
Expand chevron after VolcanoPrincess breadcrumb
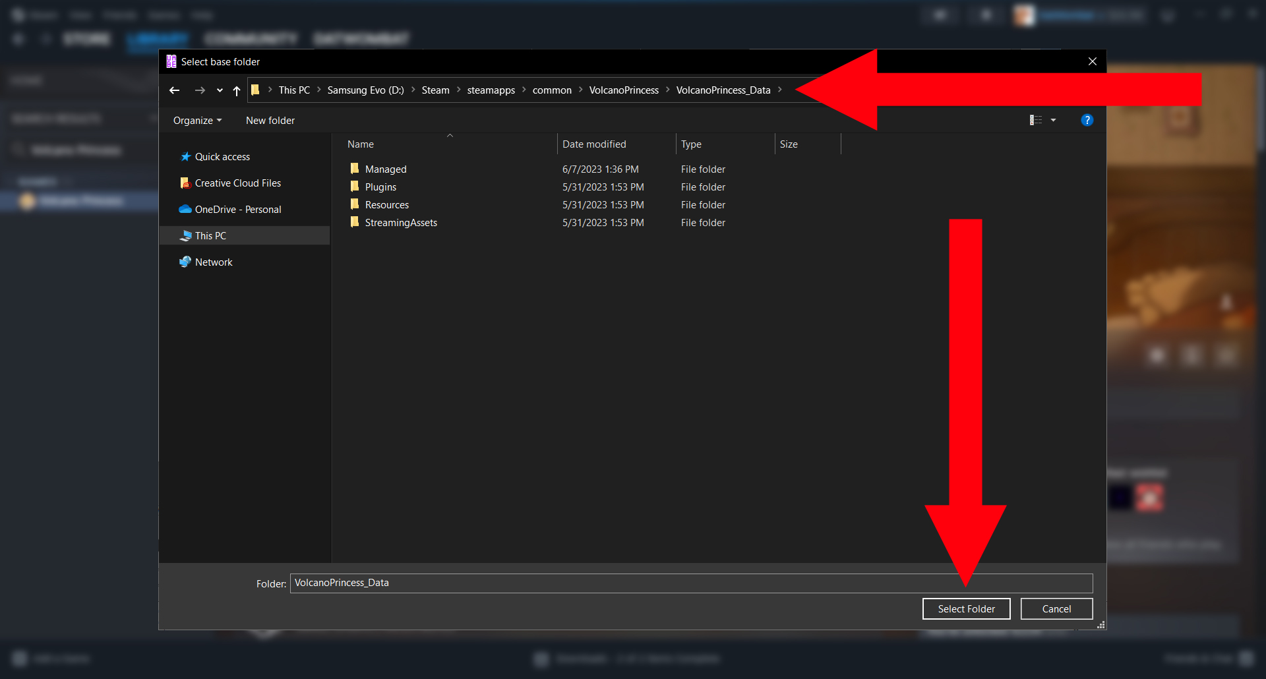667,90
